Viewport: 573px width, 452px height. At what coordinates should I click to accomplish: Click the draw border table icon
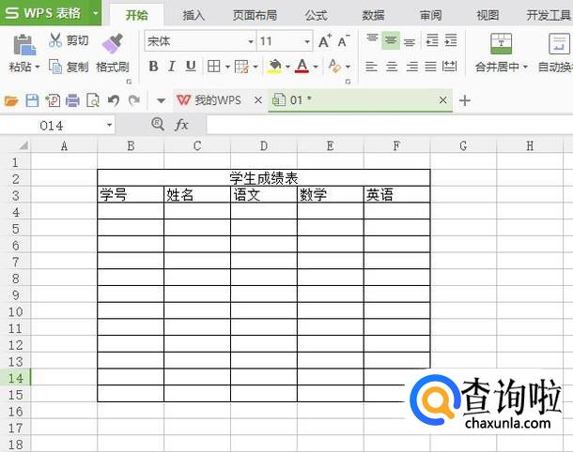(241, 67)
